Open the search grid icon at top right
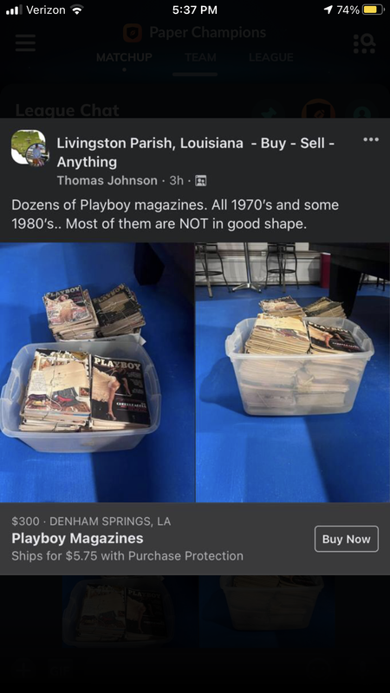 point(365,43)
